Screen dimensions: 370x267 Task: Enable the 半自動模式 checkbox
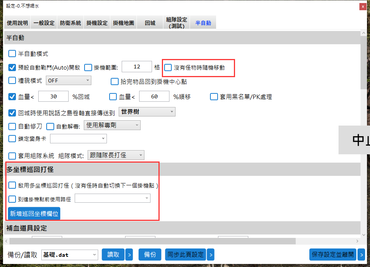12,54
